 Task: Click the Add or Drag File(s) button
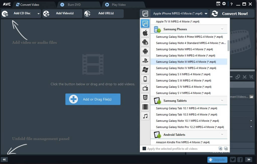(93, 99)
